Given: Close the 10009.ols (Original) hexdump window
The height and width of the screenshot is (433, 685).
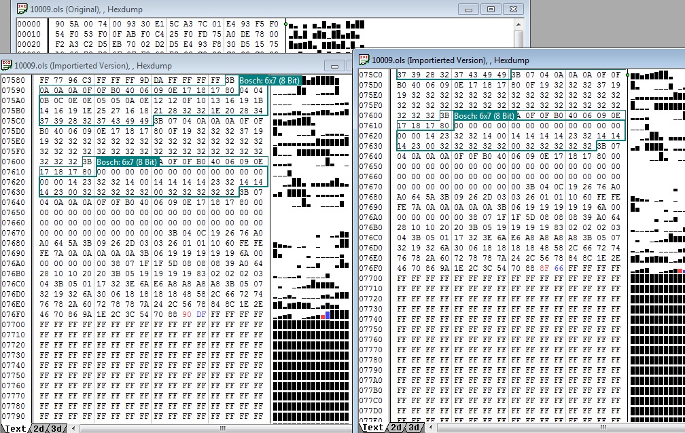Looking at the screenshot, I should tap(512, 10).
